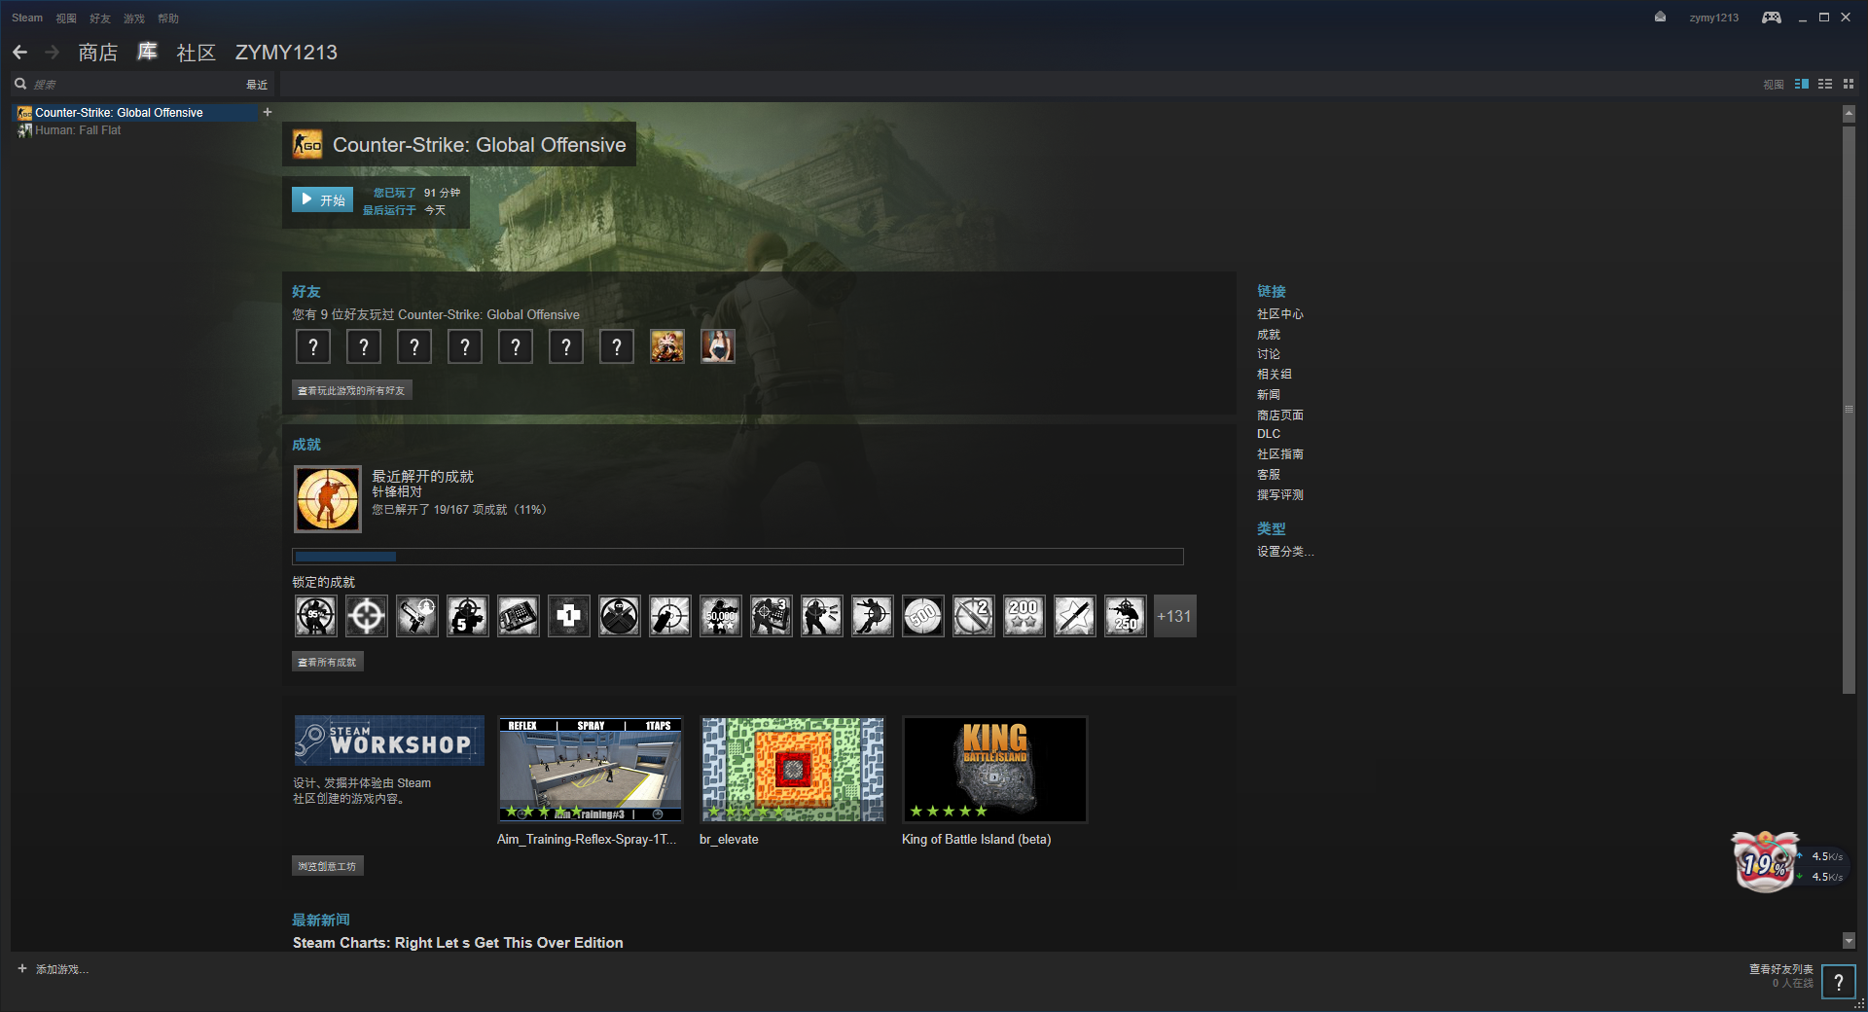Show the +131 remaining locked achievements
1868x1012 pixels.
(x=1174, y=616)
